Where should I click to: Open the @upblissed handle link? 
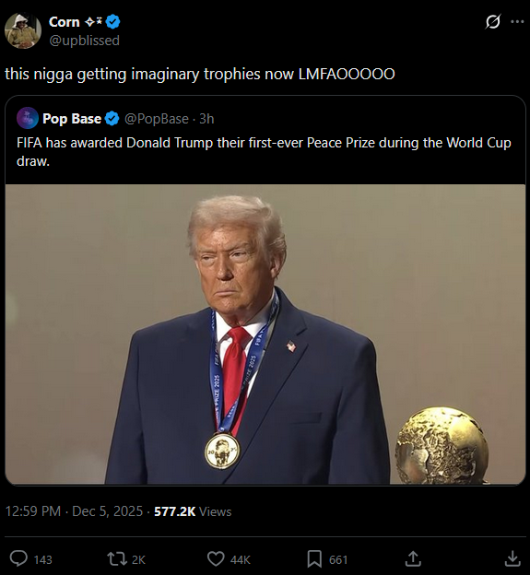pos(85,41)
